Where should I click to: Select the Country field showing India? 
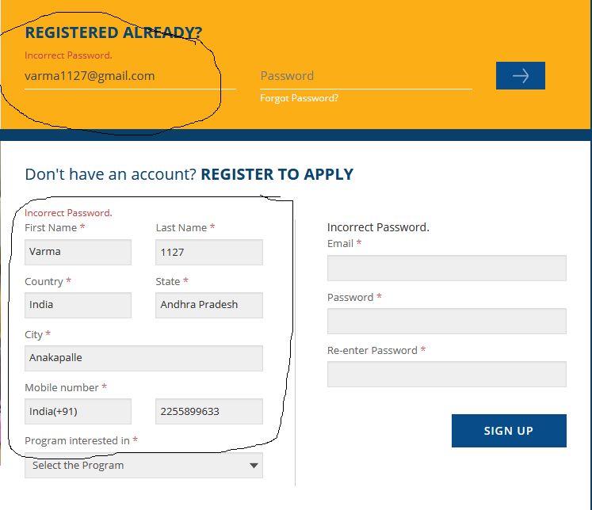(78, 305)
